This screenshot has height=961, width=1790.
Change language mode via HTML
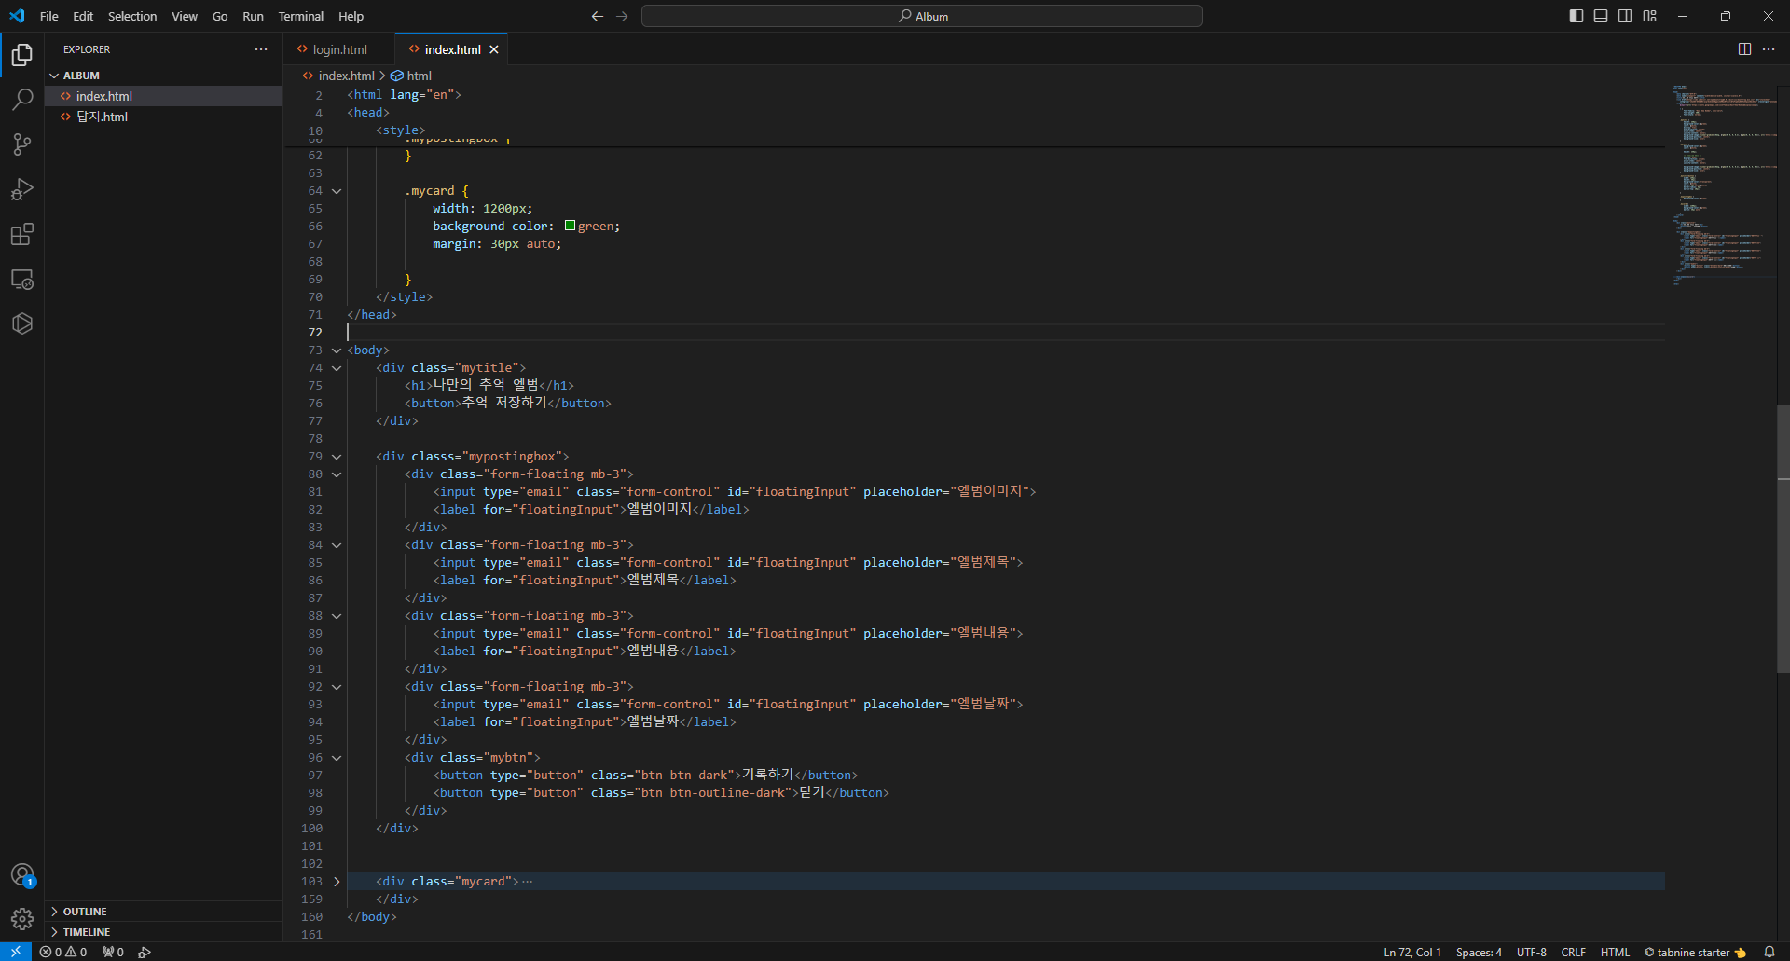click(1615, 952)
